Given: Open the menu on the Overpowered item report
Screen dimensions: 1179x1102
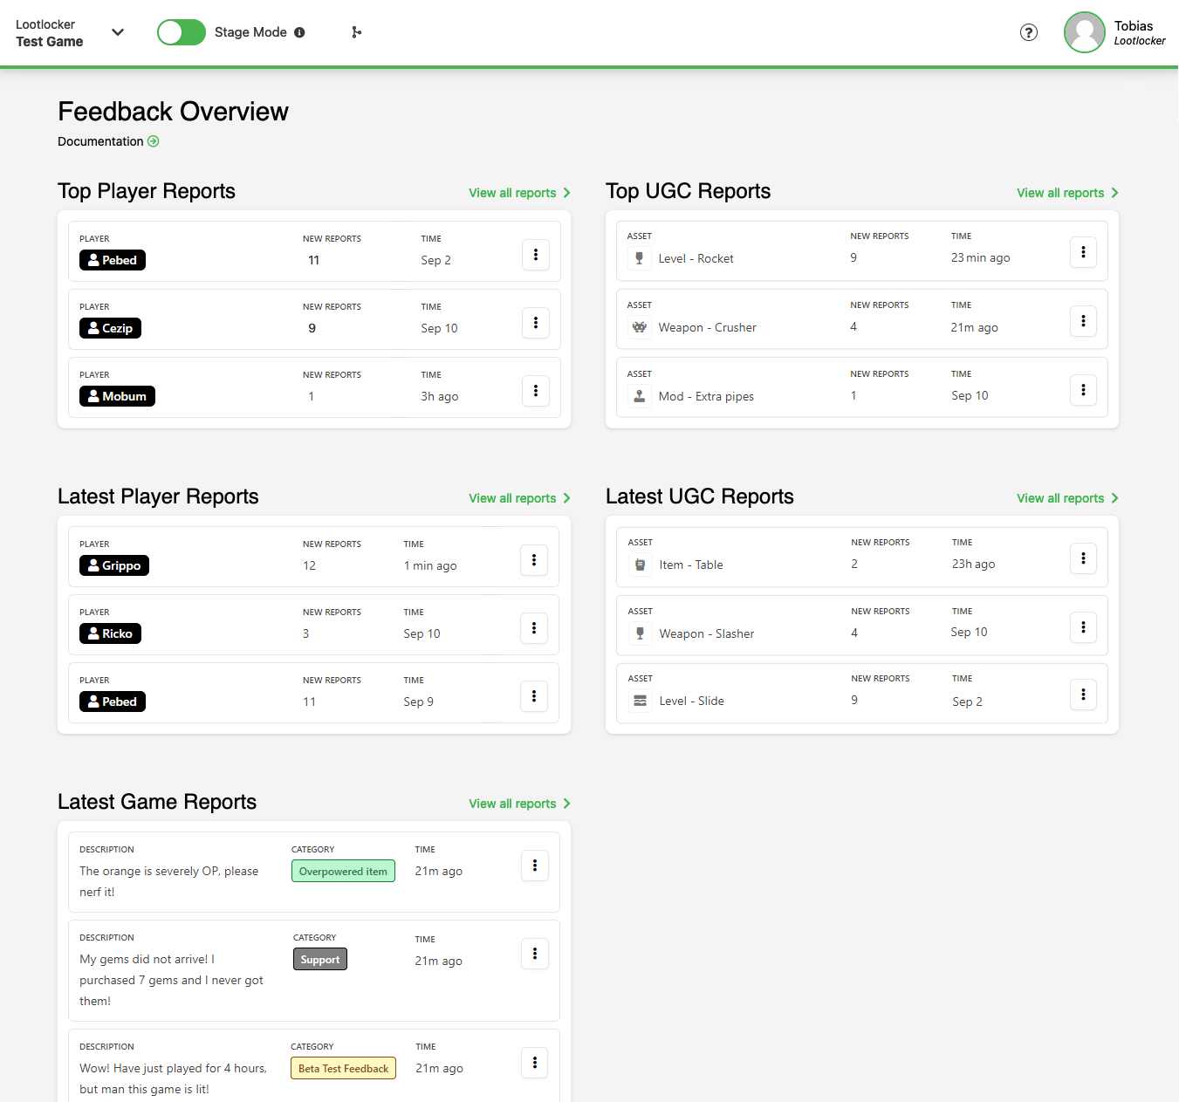Looking at the screenshot, I should pyautogui.click(x=534, y=866).
